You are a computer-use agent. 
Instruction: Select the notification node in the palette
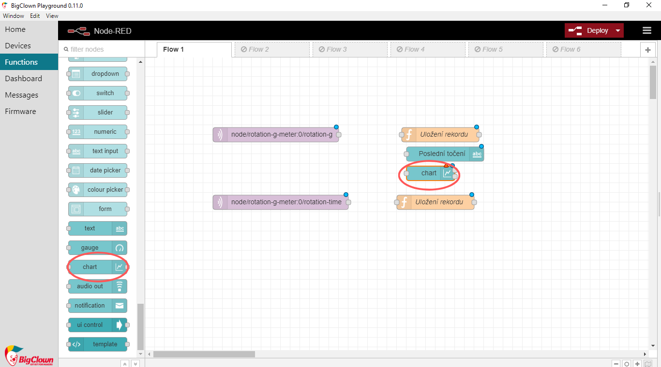[98, 306]
